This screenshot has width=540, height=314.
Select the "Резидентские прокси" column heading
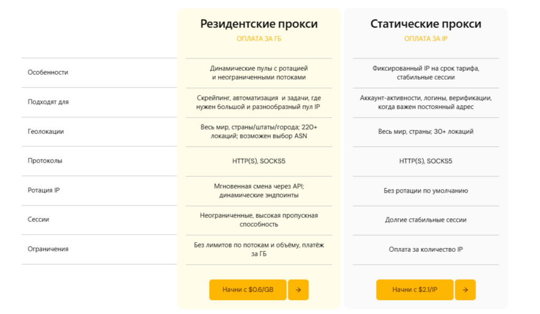(259, 24)
